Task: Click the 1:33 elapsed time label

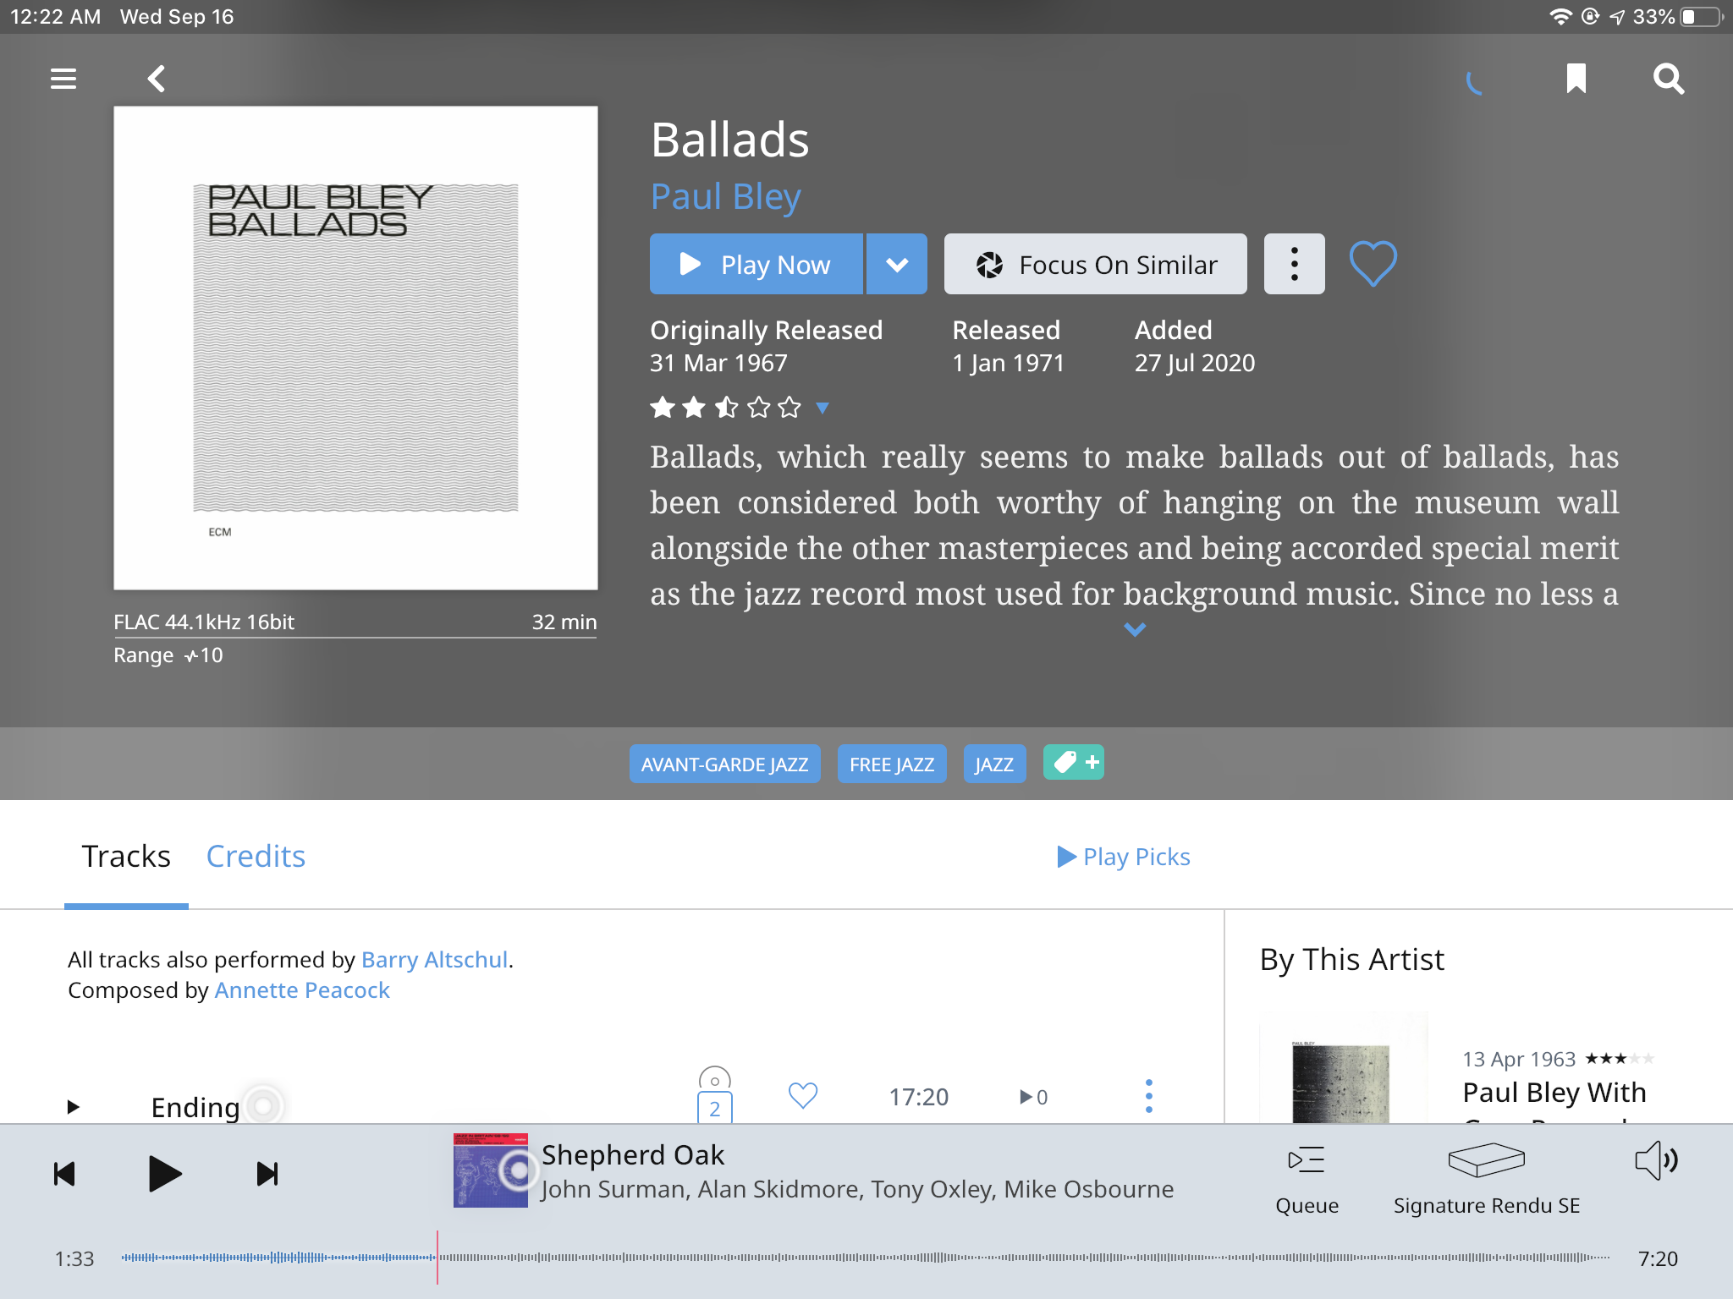Action: (x=74, y=1259)
